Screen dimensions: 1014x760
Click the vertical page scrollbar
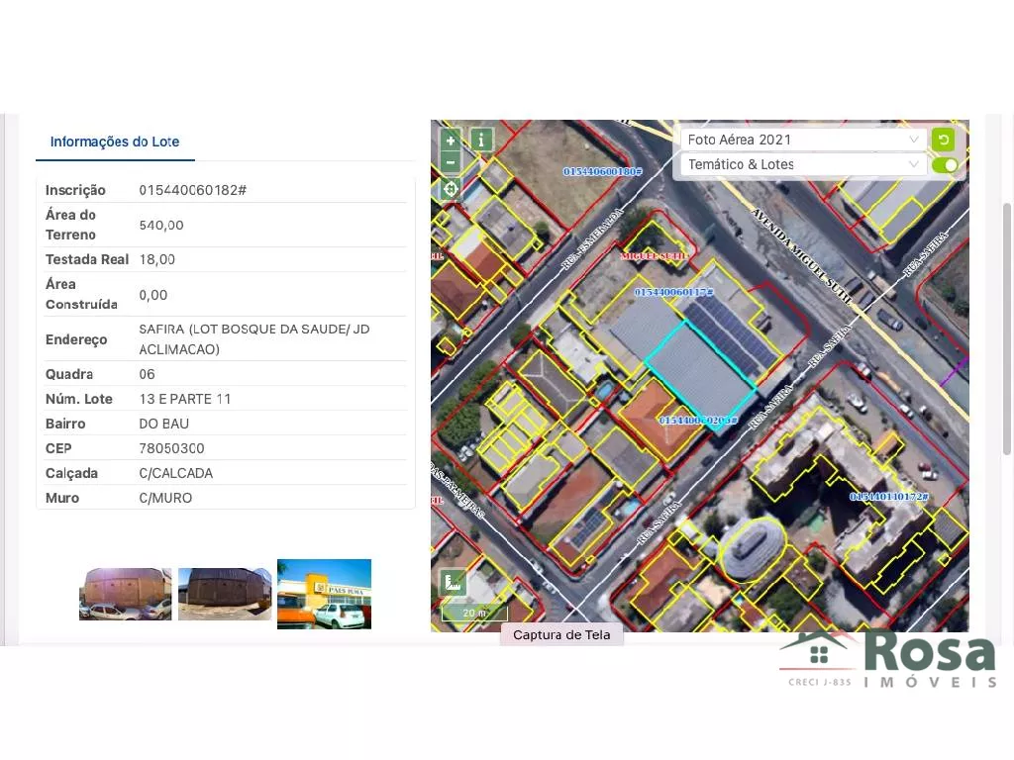click(x=1007, y=327)
